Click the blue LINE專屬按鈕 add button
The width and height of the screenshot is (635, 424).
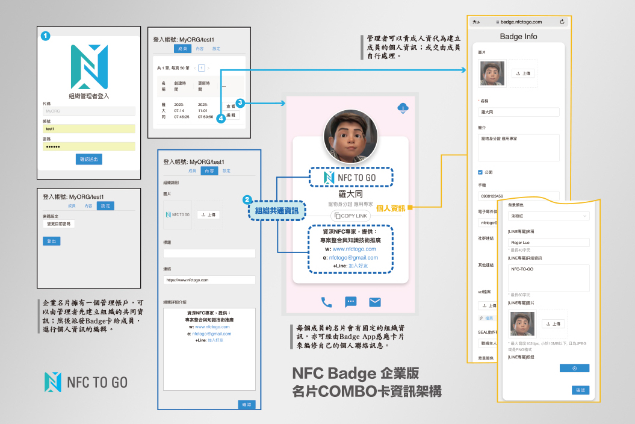(574, 368)
